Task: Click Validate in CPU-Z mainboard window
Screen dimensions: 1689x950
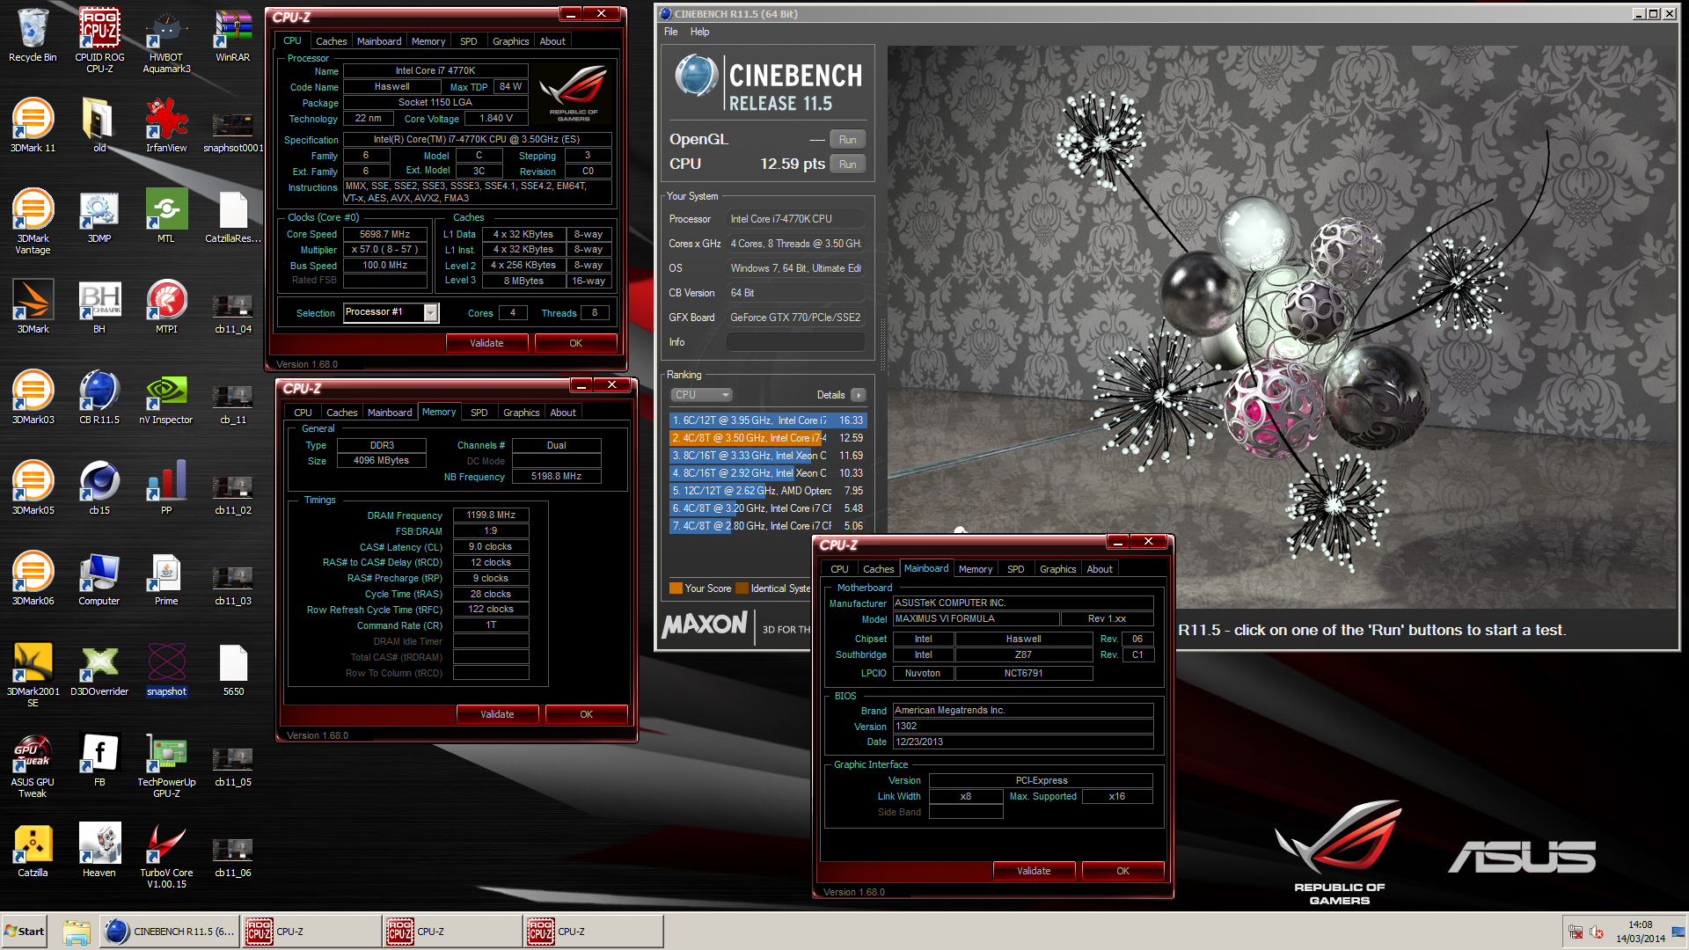Action: point(1034,871)
